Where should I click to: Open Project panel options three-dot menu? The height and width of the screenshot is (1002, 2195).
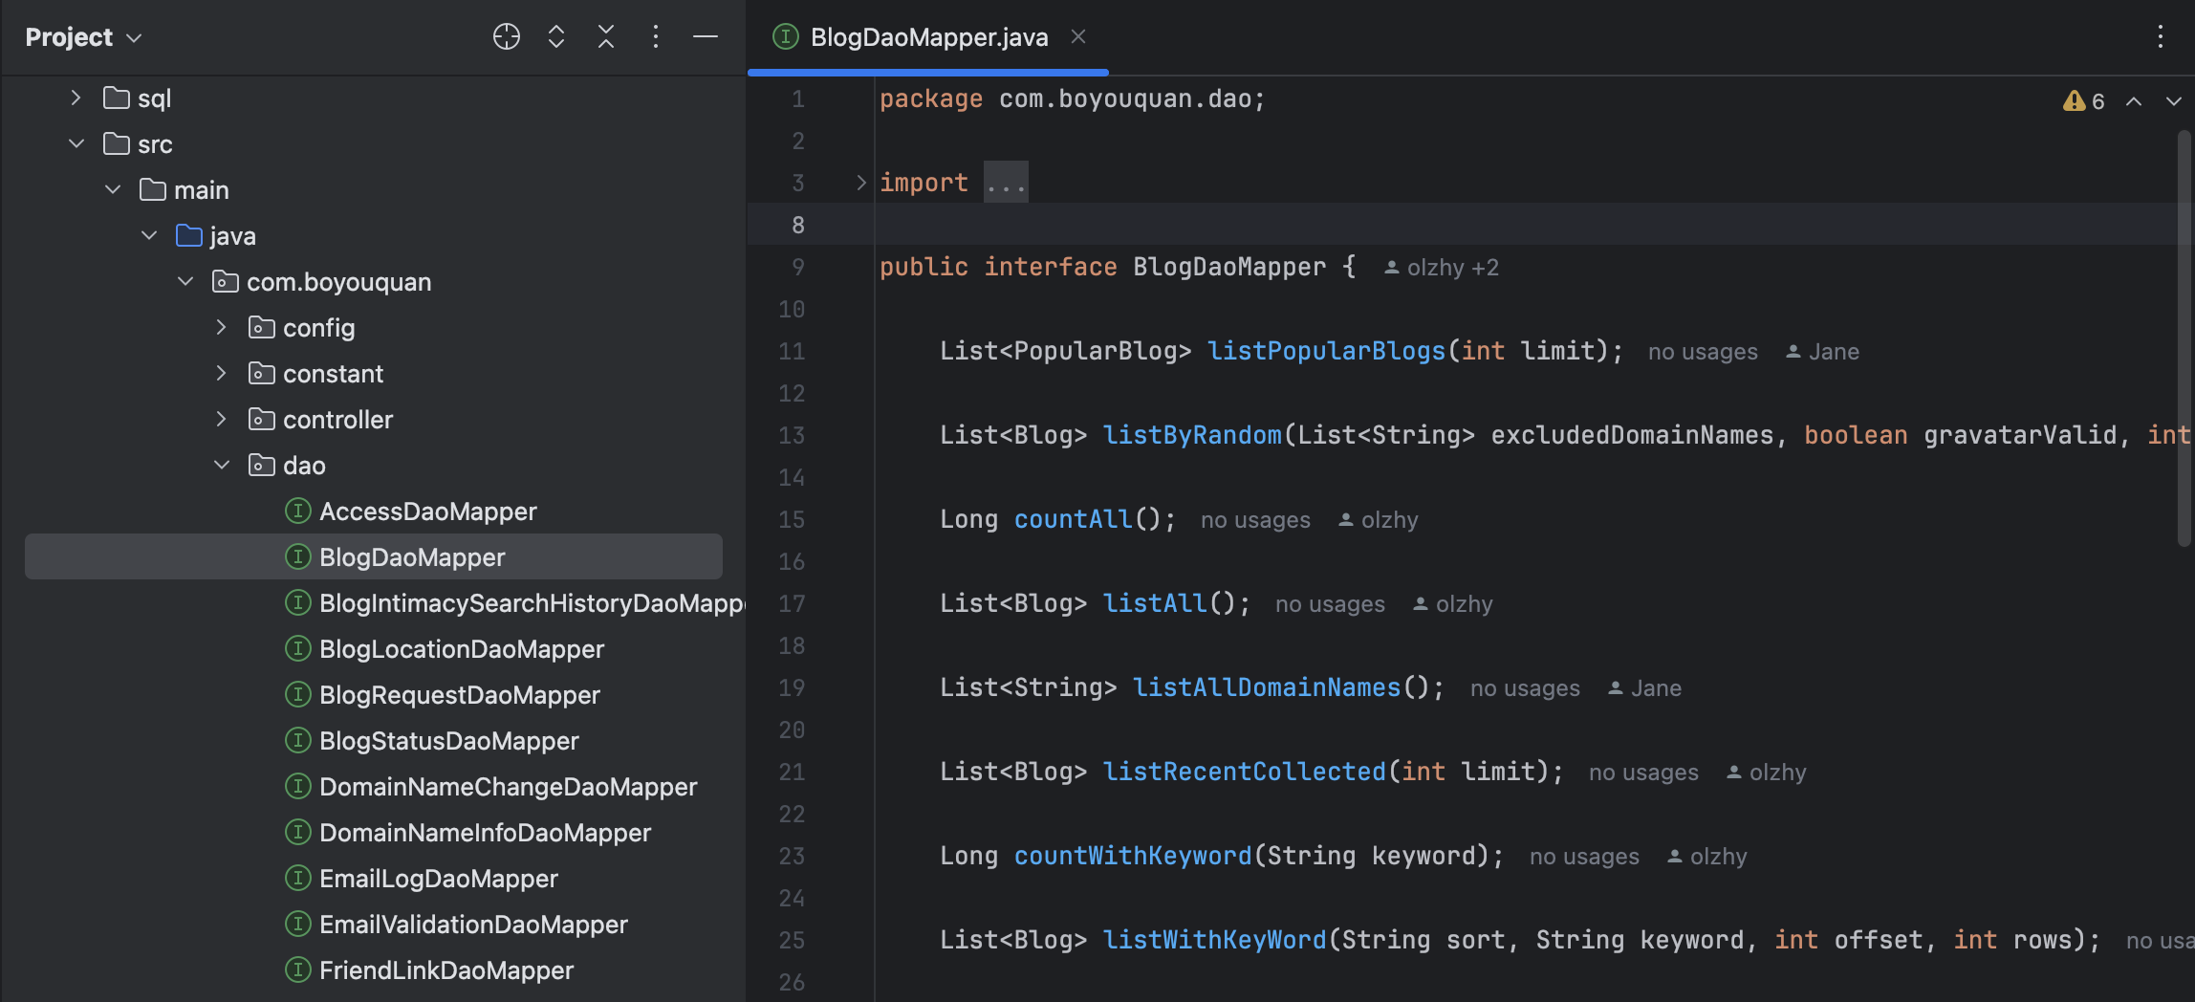click(x=655, y=37)
